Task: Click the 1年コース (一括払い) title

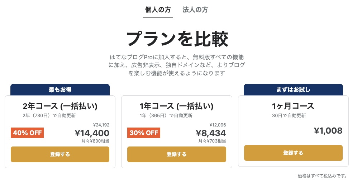Action: point(176,106)
